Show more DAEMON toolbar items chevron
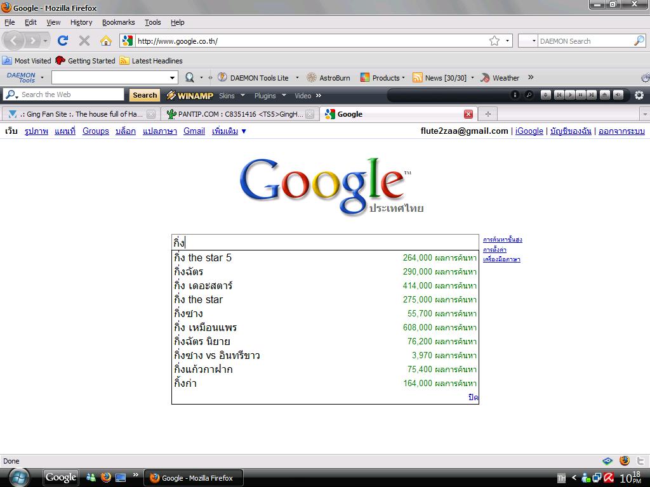The width and height of the screenshot is (650, 487). click(x=531, y=77)
